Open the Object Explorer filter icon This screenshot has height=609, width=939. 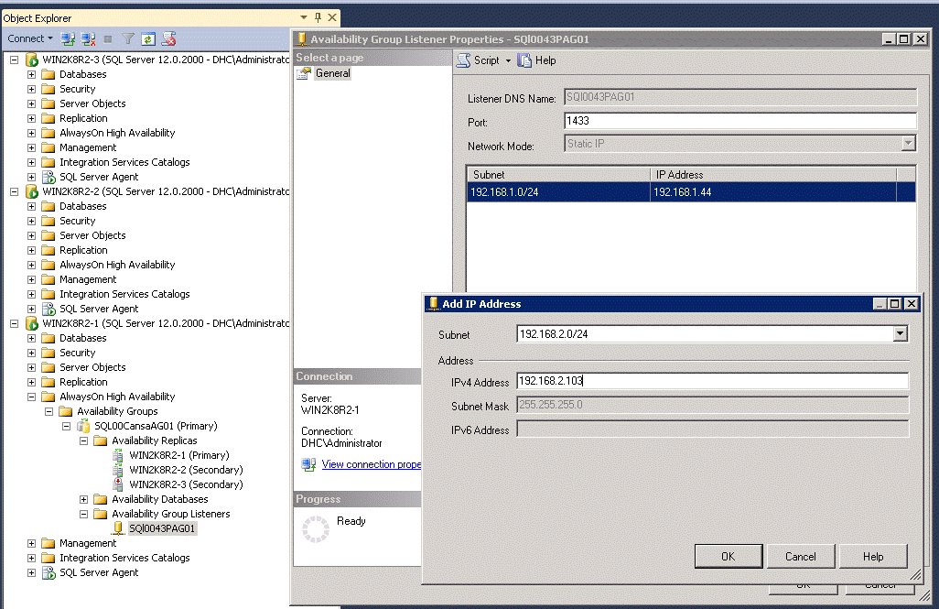pos(128,38)
